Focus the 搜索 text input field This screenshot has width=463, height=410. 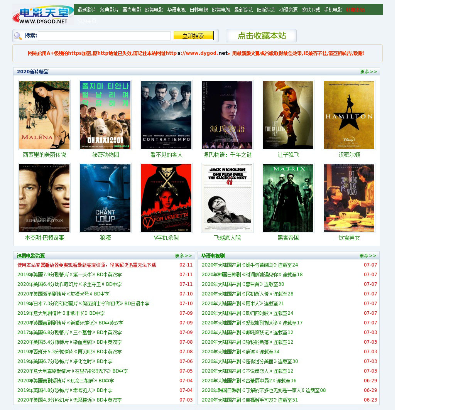point(104,36)
